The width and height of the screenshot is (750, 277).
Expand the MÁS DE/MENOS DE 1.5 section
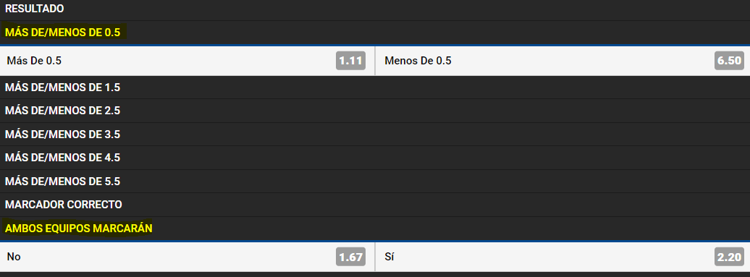click(x=375, y=88)
